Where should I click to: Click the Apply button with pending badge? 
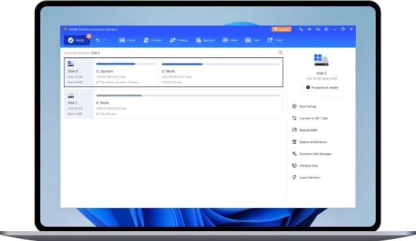tap(77, 40)
